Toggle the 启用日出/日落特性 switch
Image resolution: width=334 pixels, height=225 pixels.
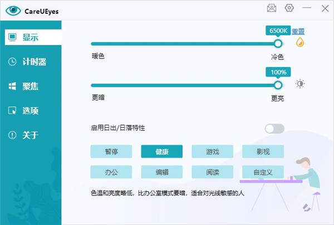tap(274, 129)
